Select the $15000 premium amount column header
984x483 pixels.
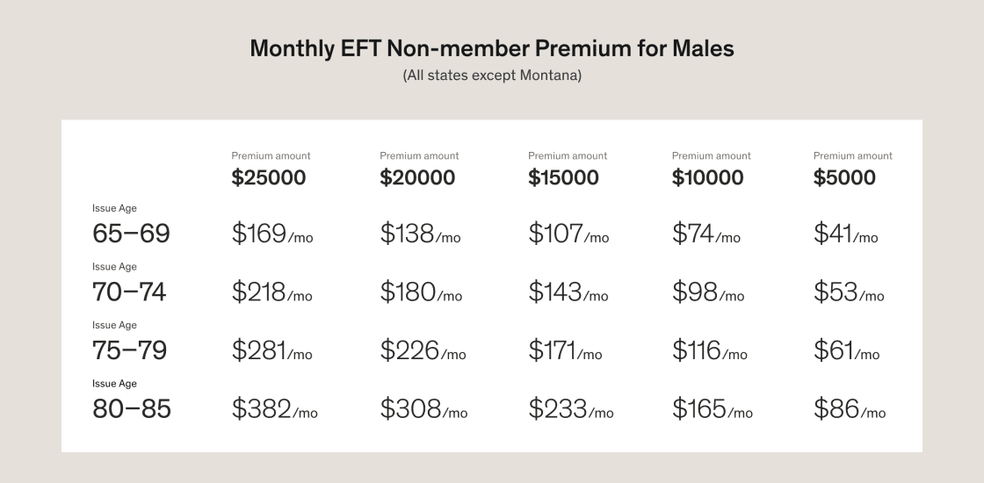563,177
